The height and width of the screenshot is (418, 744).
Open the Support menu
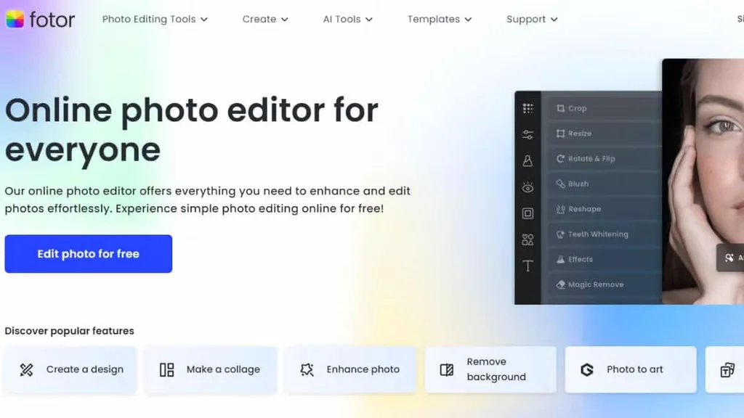click(532, 20)
